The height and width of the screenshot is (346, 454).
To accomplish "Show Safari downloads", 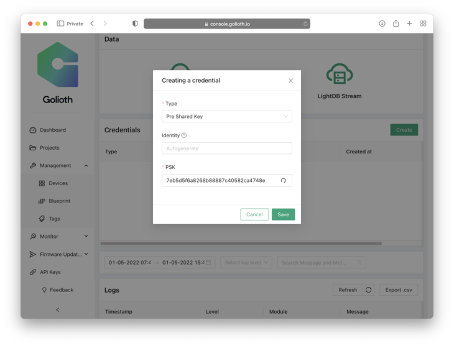I will point(382,24).
